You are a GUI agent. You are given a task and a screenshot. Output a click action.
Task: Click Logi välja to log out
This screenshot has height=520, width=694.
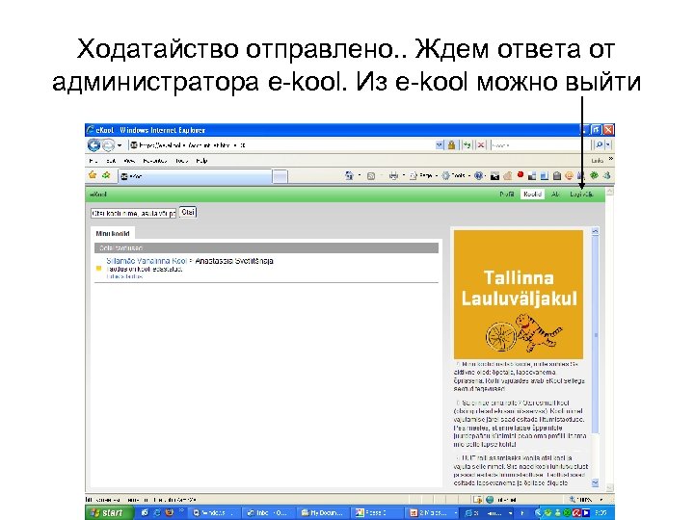(581, 195)
